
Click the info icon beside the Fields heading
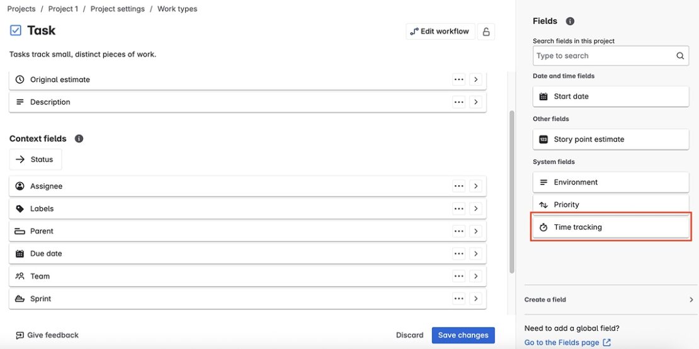[570, 21]
